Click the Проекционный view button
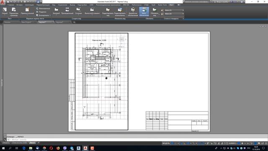 tap(67, 11)
